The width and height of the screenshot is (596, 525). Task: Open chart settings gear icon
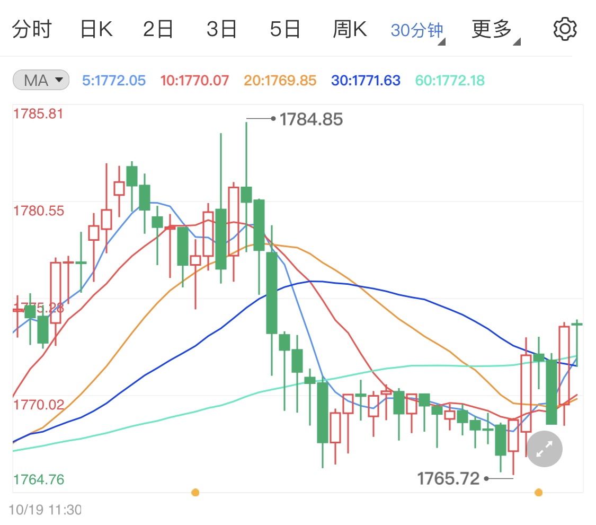(565, 29)
